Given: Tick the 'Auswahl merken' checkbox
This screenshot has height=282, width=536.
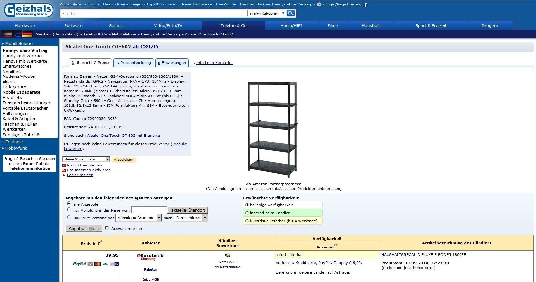Looking at the screenshot, I should pos(107,228).
